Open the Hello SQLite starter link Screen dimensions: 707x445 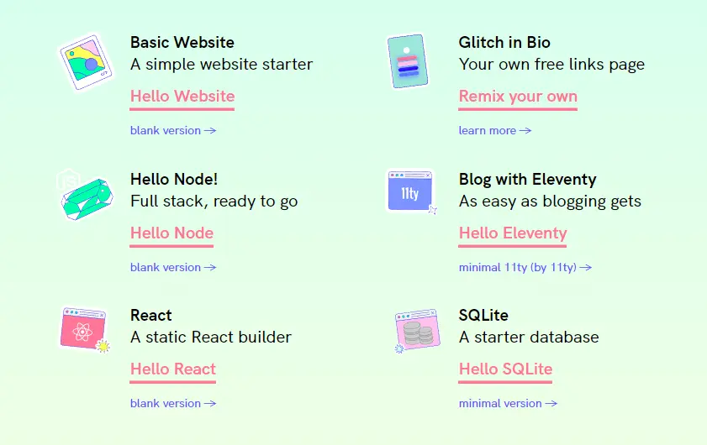(x=505, y=369)
